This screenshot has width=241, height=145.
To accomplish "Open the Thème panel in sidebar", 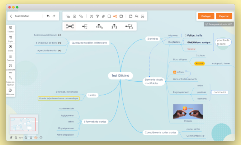I will tap(10, 29).
